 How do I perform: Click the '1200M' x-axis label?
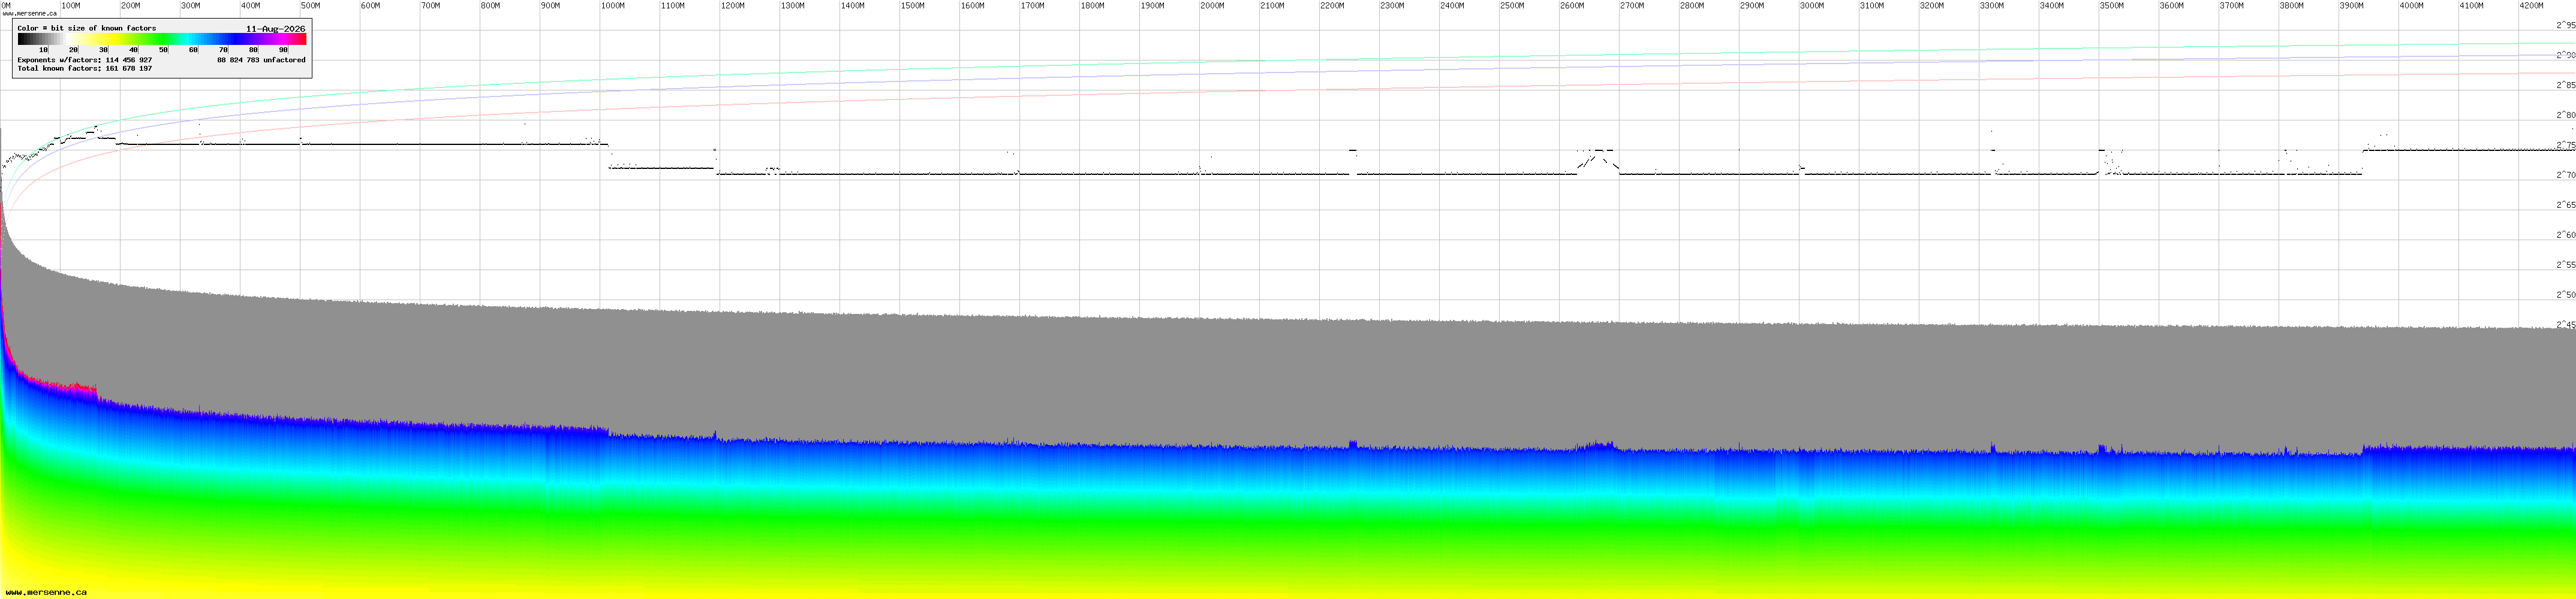click(733, 6)
